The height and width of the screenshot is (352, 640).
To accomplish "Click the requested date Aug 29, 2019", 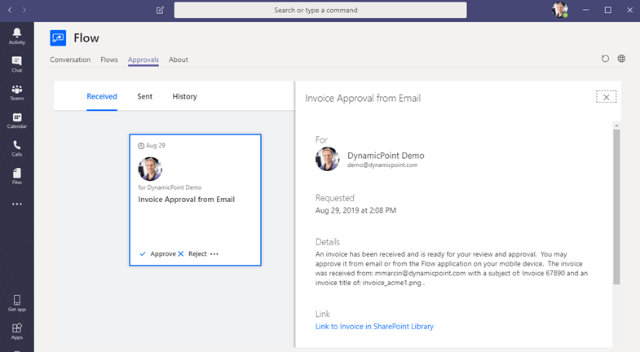I will point(355,210).
